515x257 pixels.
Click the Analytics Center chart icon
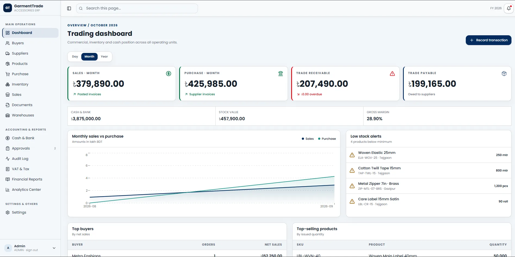coord(8,190)
